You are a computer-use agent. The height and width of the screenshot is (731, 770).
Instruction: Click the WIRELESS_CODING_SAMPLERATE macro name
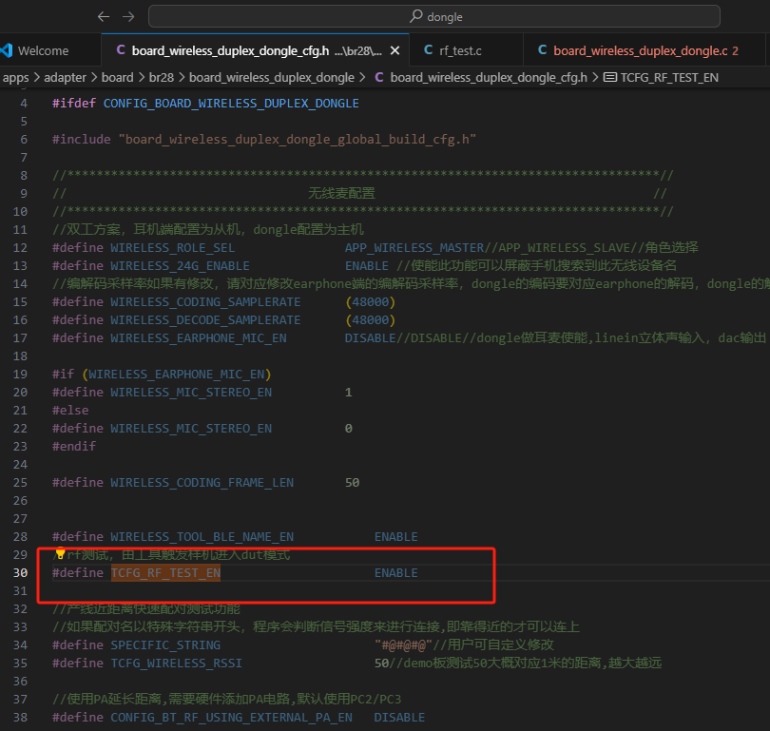pos(205,302)
